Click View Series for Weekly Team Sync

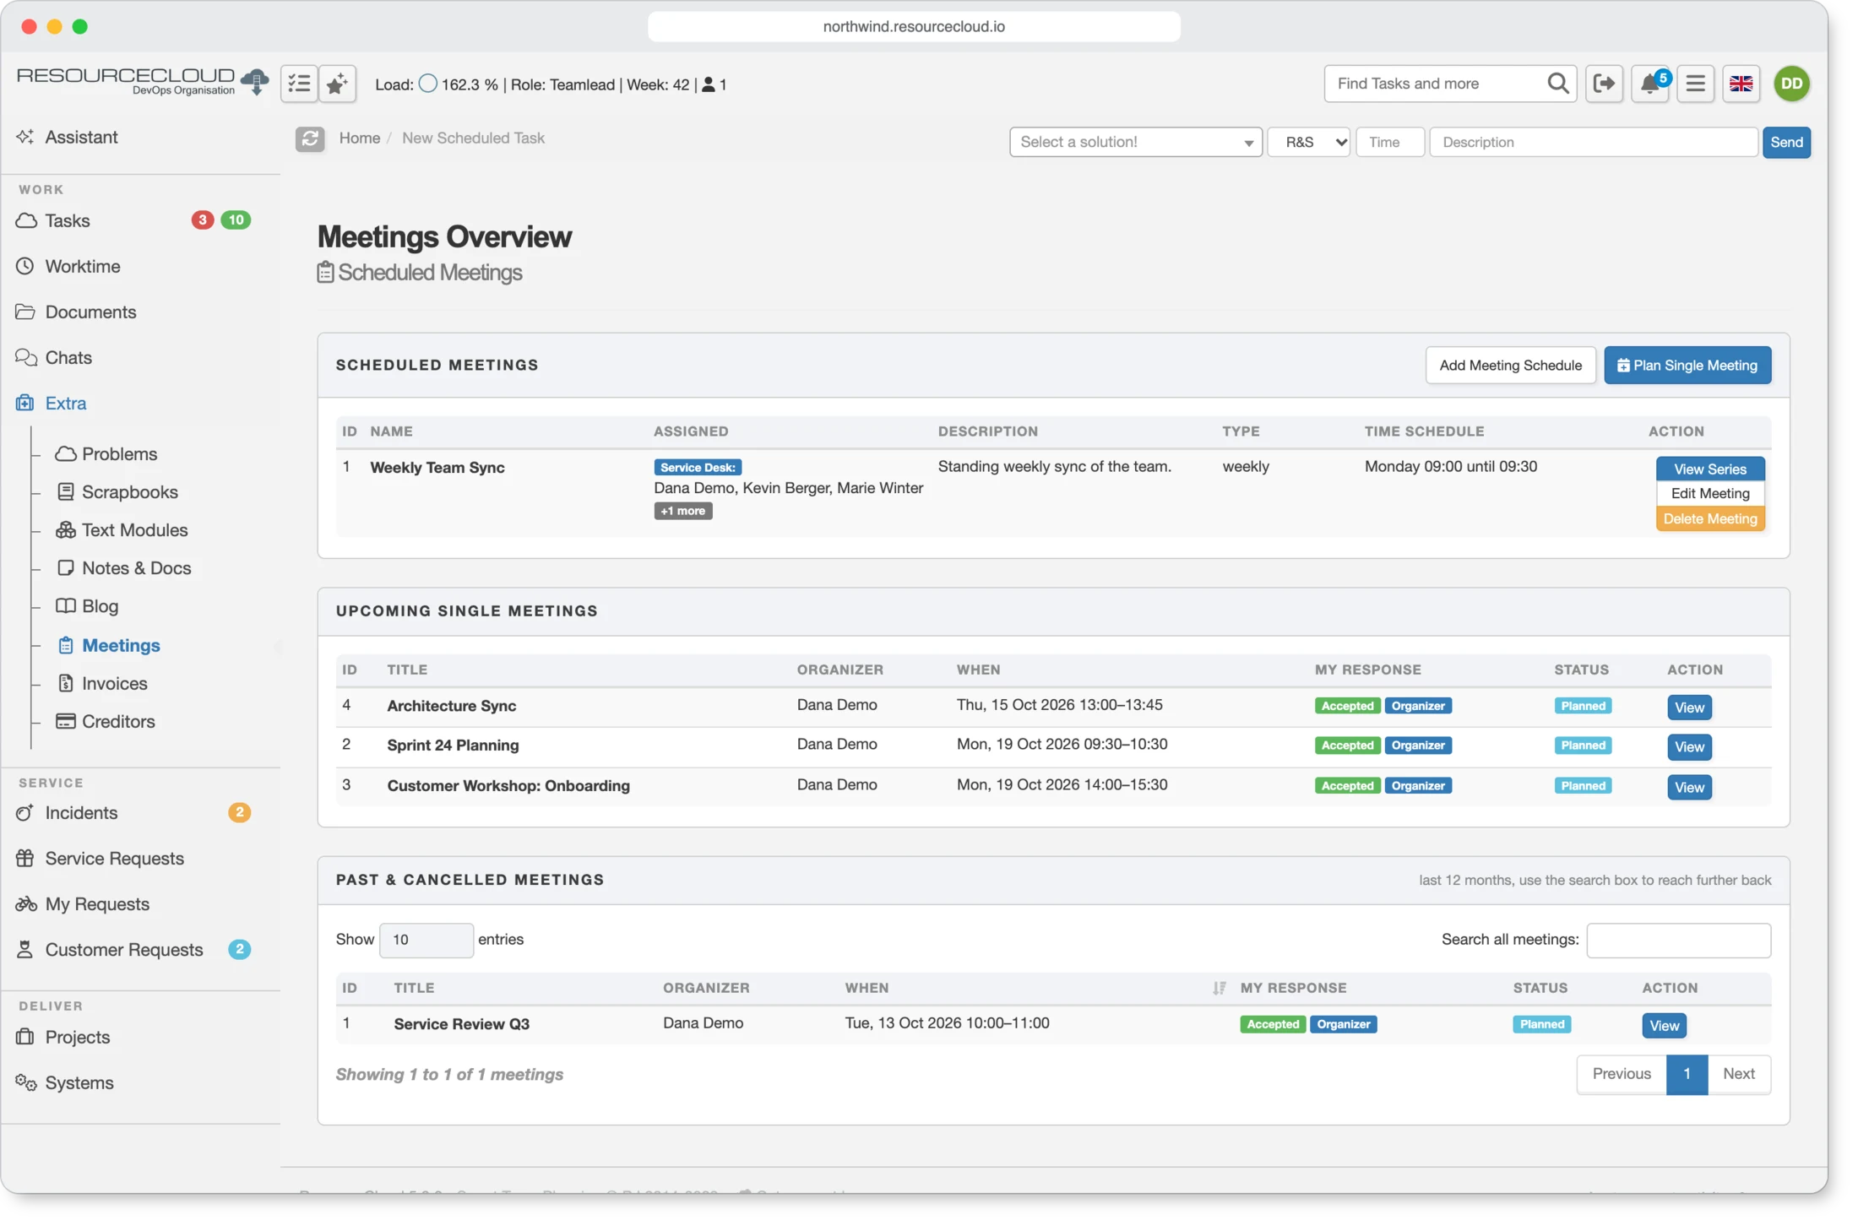click(x=1709, y=469)
